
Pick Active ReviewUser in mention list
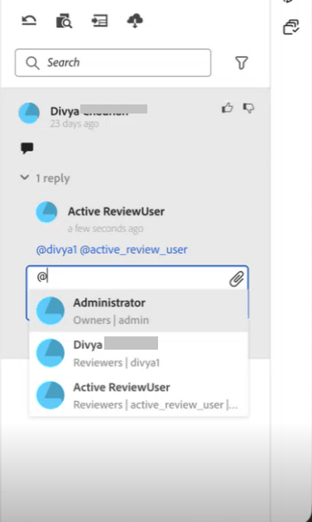click(x=139, y=395)
